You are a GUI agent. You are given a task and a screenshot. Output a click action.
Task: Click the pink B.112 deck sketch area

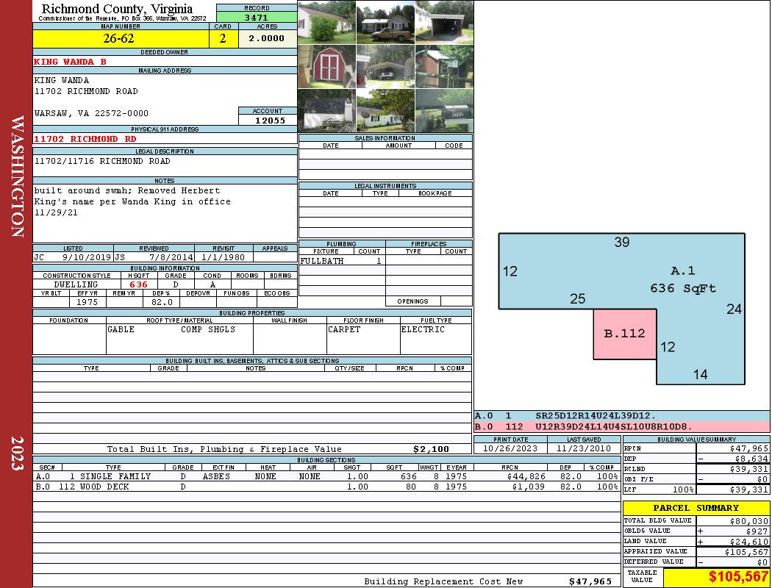[x=625, y=334]
